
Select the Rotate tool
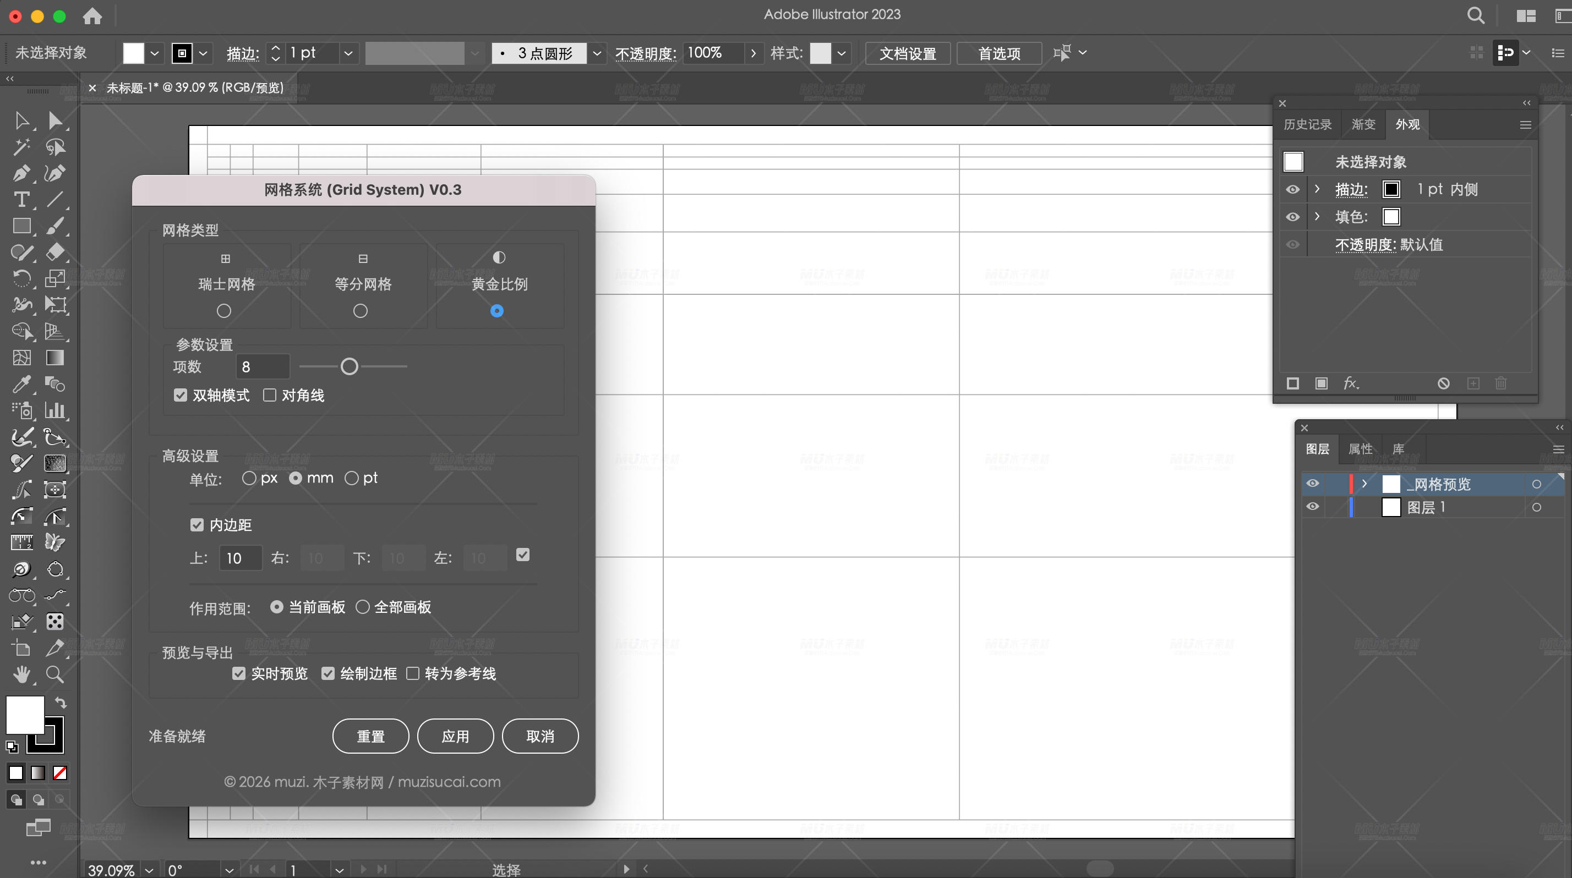[22, 279]
